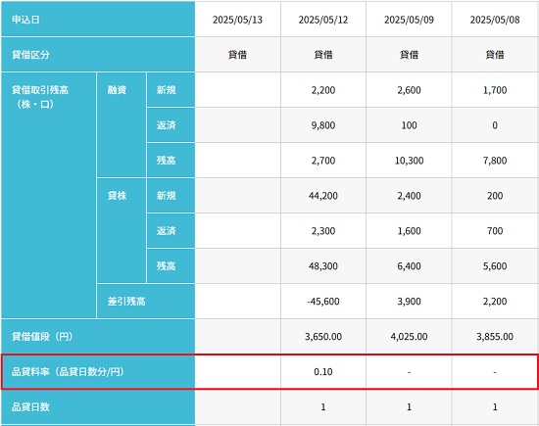Click the 貸株 category header cell
Image resolution: width=539 pixels, height=426 pixels.
coord(122,230)
